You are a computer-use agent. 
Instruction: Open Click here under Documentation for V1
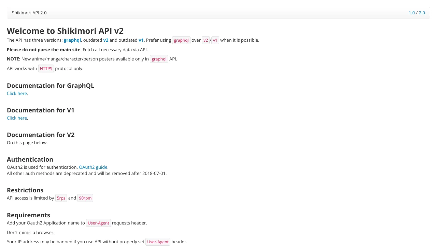coord(17,118)
